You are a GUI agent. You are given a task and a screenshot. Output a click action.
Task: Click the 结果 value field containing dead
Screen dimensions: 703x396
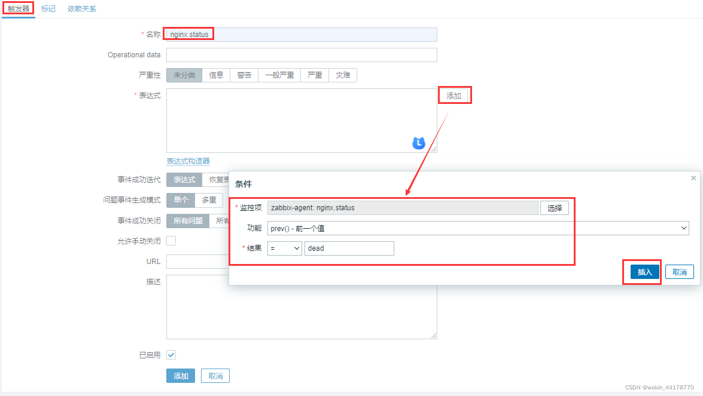pos(349,248)
